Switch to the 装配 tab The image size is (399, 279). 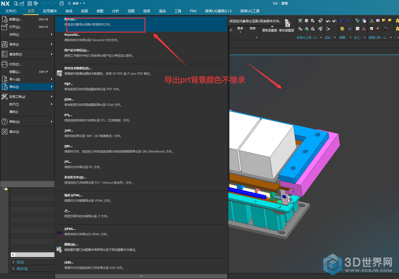[100, 11]
